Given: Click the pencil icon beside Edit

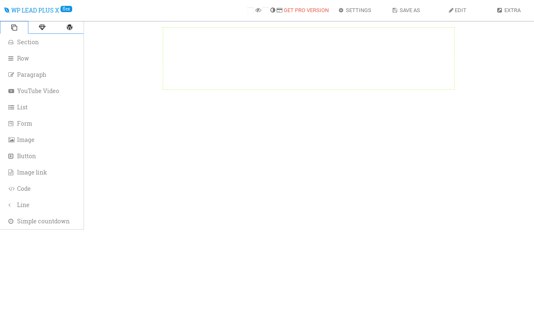Looking at the screenshot, I should tap(451, 10).
